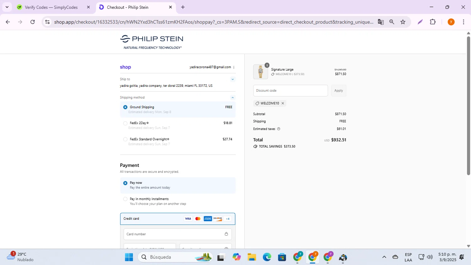Screen dimensions: 471x265
Task: Open Microsoft Store from the taskbar
Action: [x=282, y=257]
